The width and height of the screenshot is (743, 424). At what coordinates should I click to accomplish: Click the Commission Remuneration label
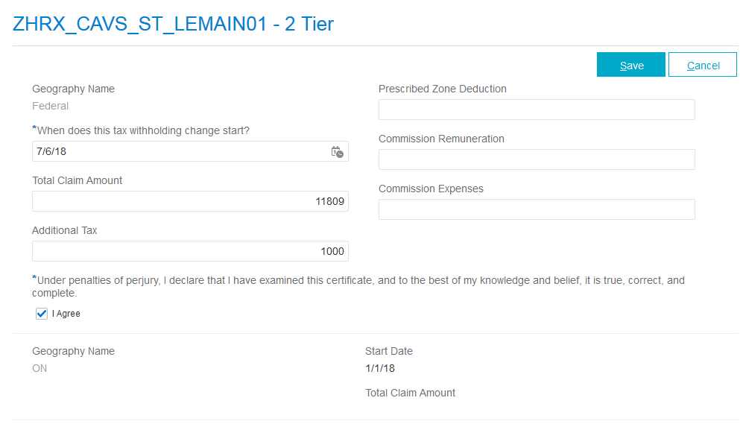[441, 139]
